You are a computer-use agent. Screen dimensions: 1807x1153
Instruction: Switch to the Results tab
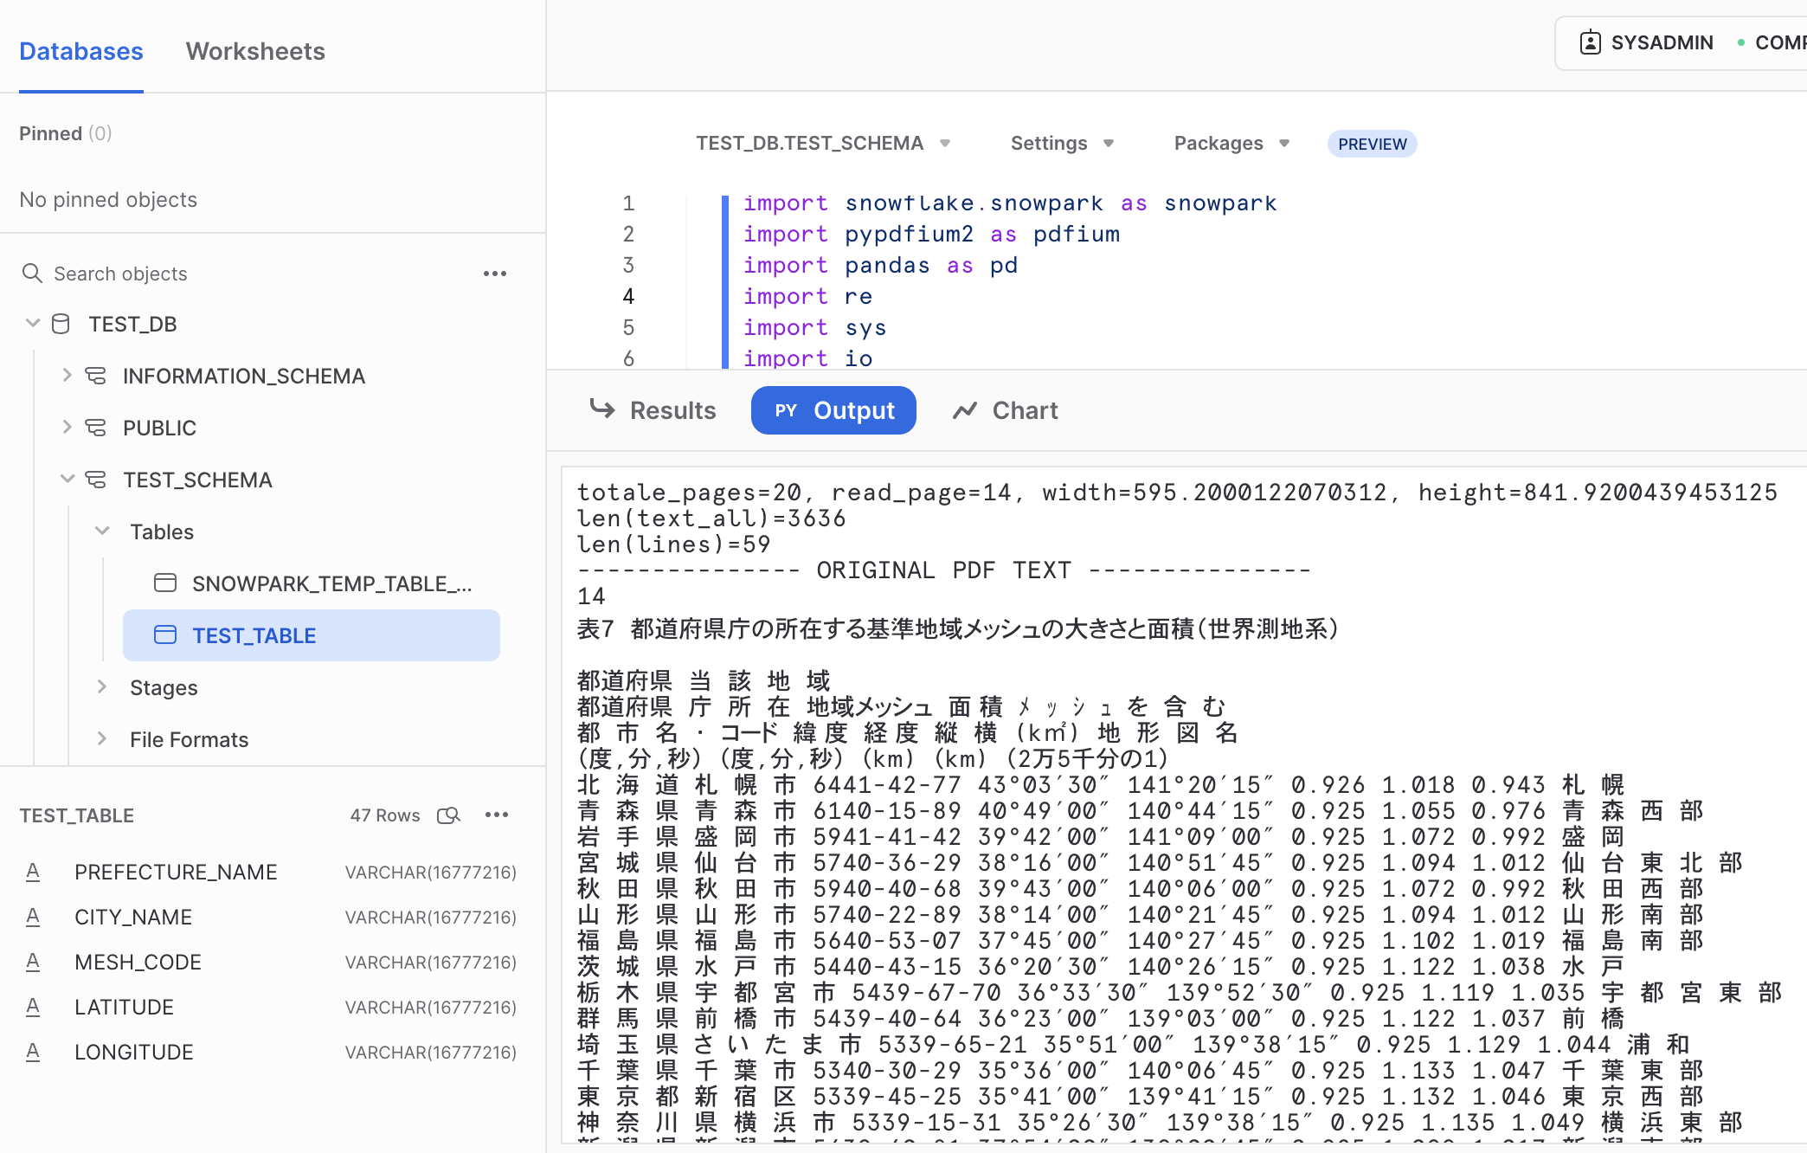click(672, 409)
